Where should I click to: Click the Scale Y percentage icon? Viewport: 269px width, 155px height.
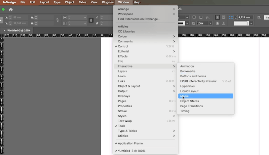65,23
